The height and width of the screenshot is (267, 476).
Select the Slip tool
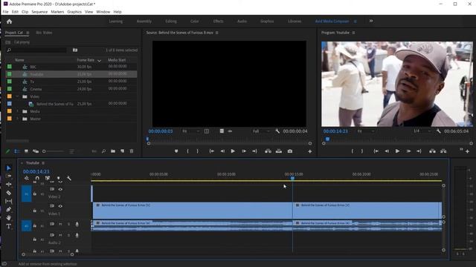[x=8, y=201]
